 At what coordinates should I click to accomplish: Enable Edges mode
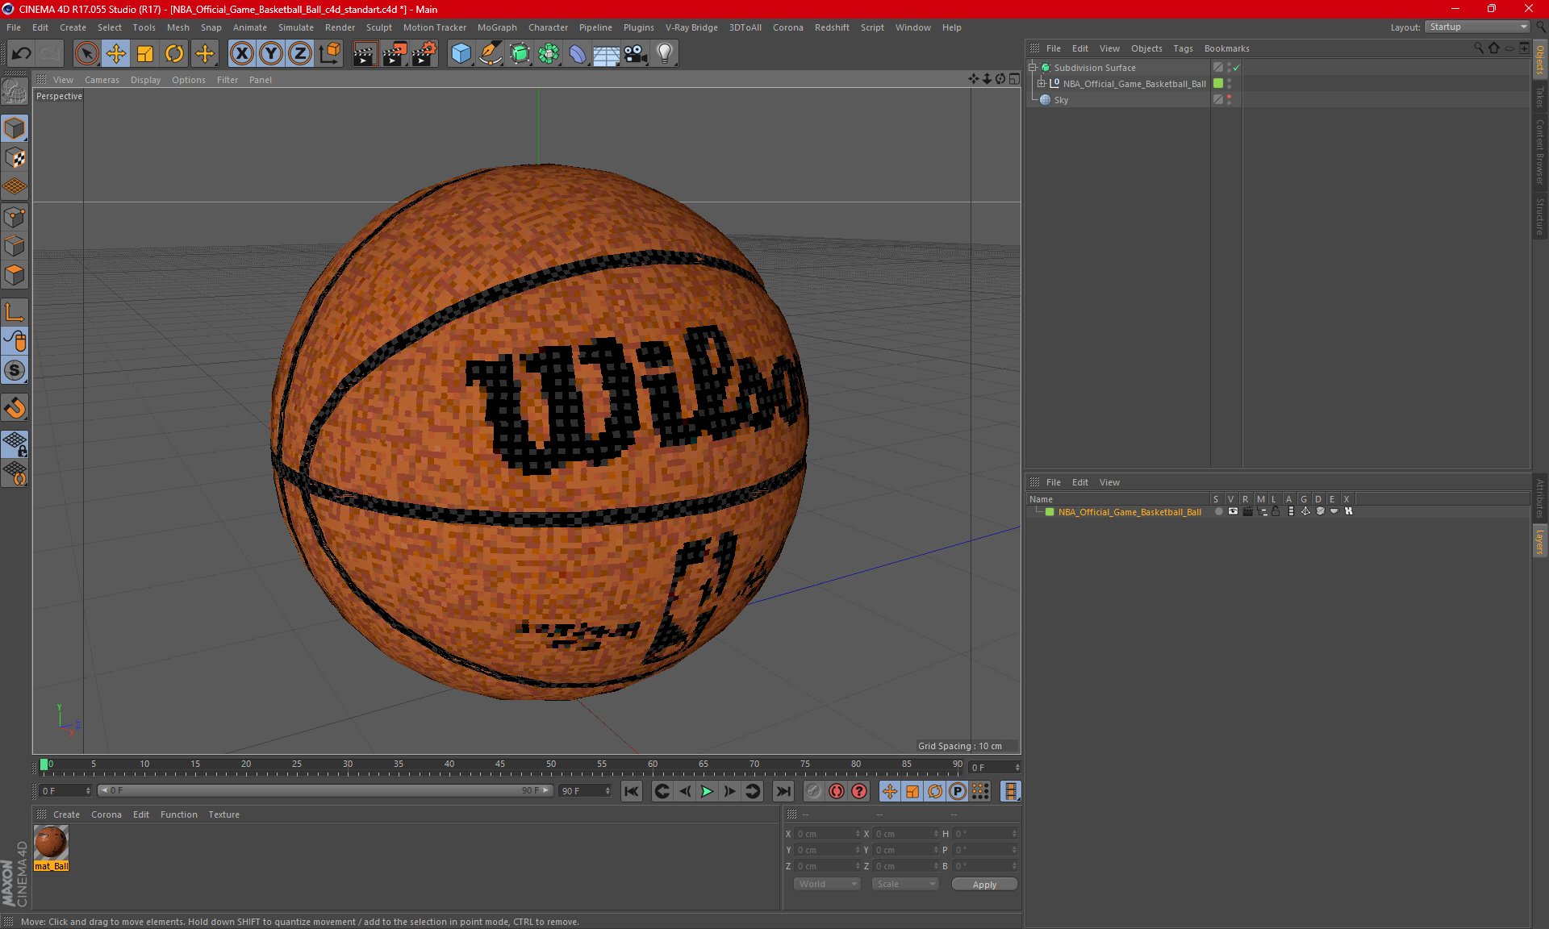coord(15,246)
